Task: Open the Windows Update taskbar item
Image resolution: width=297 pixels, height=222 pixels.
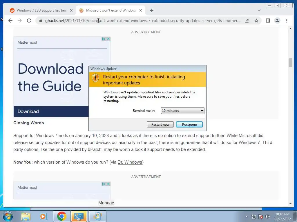Action: 97,216
